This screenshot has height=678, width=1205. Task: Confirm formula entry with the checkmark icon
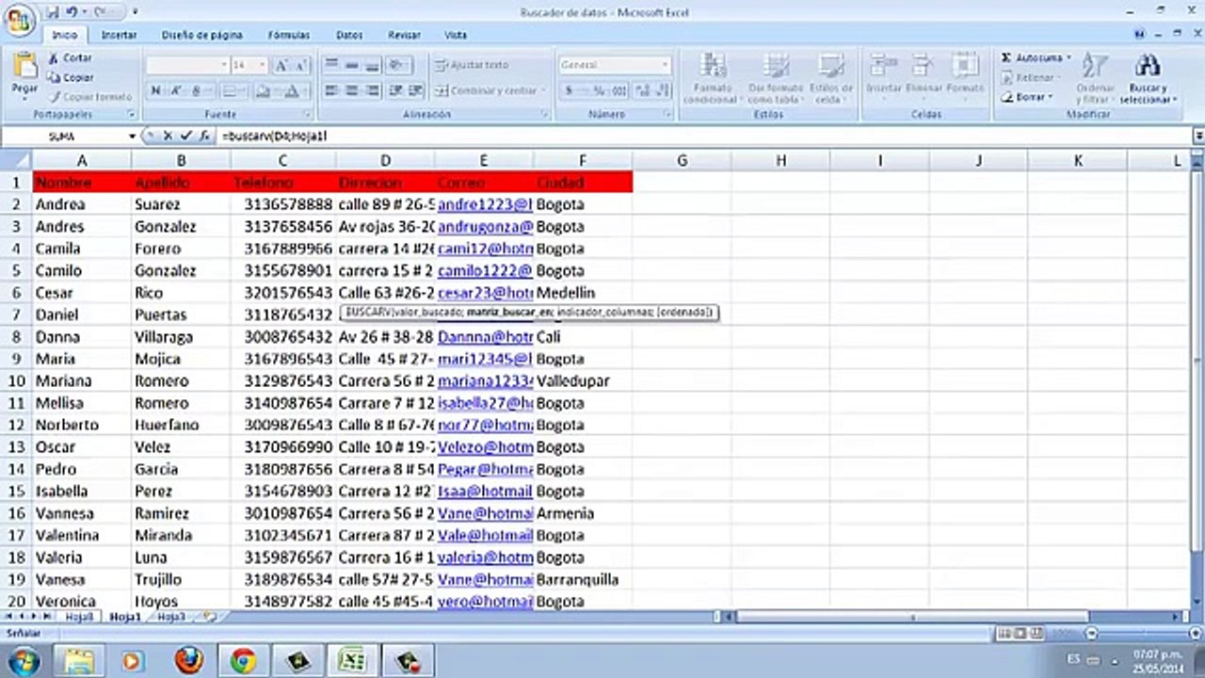[x=186, y=136]
